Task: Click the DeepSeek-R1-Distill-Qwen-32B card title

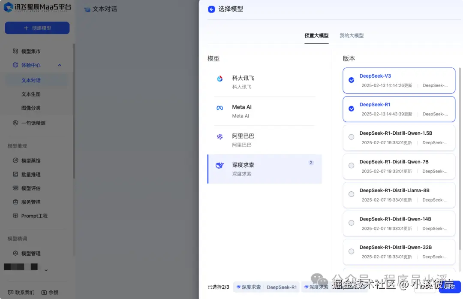Action: click(395, 247)
